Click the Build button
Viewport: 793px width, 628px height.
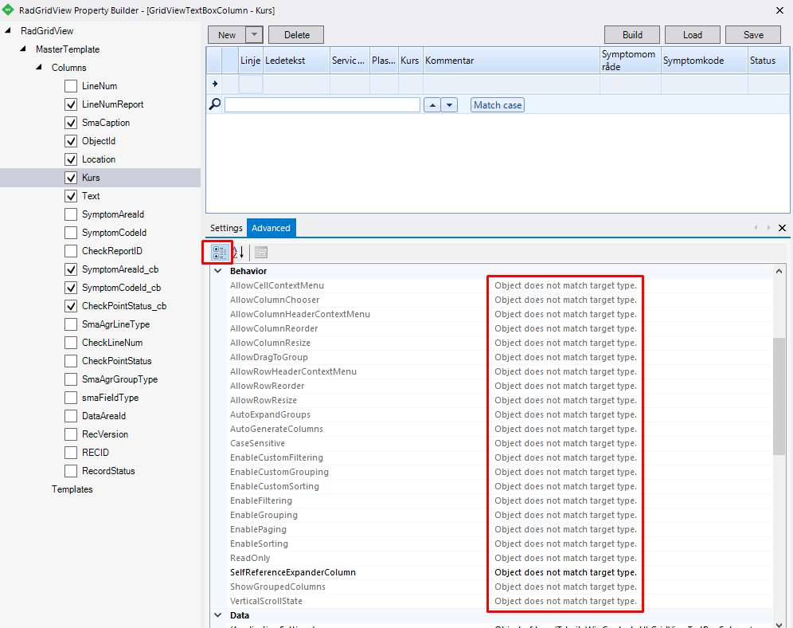tap(632, 34)
